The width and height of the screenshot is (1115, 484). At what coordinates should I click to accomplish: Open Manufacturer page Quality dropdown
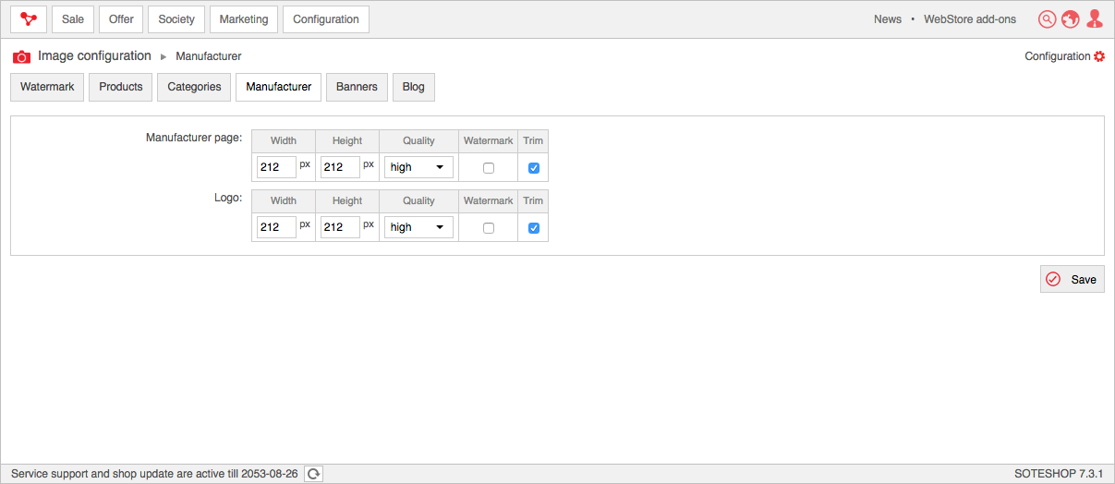click(x=418, y=167)
